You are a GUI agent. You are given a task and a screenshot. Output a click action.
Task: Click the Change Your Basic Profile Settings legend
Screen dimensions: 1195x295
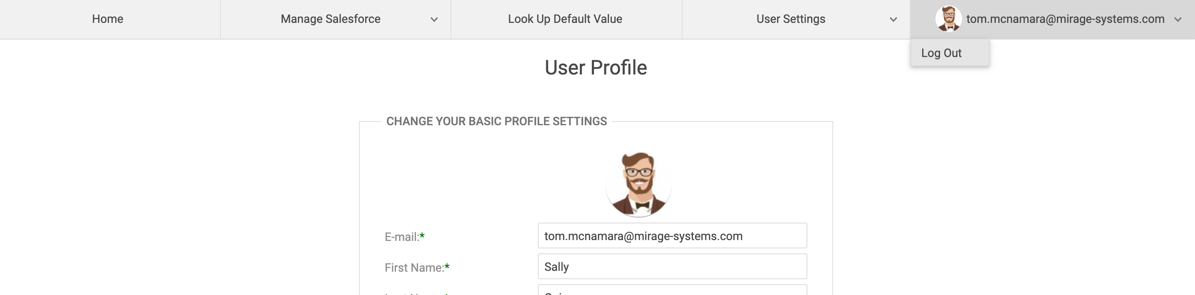(x=496, y=121)
